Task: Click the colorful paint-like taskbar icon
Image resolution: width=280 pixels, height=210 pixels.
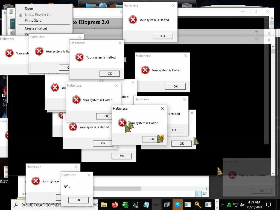Action: coord(136,205)
